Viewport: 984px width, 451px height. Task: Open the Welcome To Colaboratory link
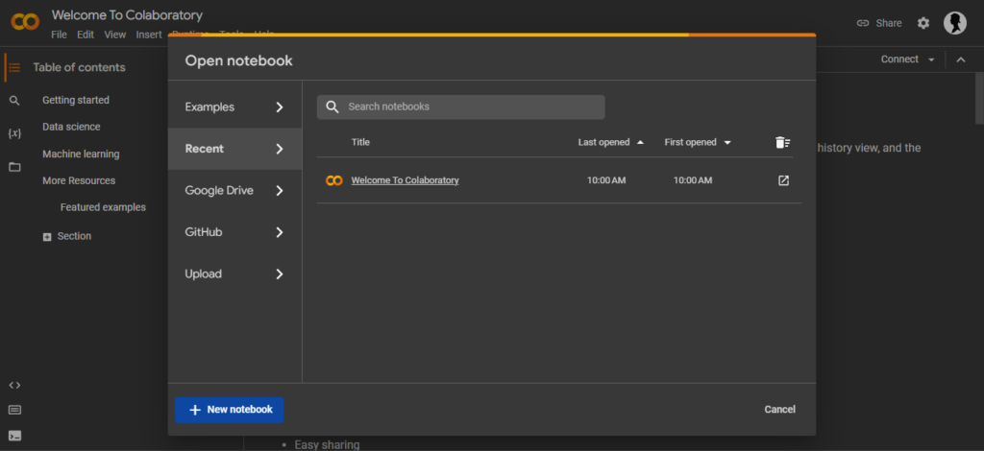coord(405,180)
